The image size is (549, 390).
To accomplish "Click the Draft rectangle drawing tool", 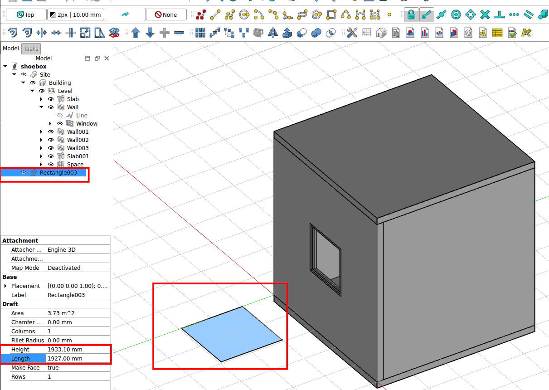I will (x=331, y=15).
